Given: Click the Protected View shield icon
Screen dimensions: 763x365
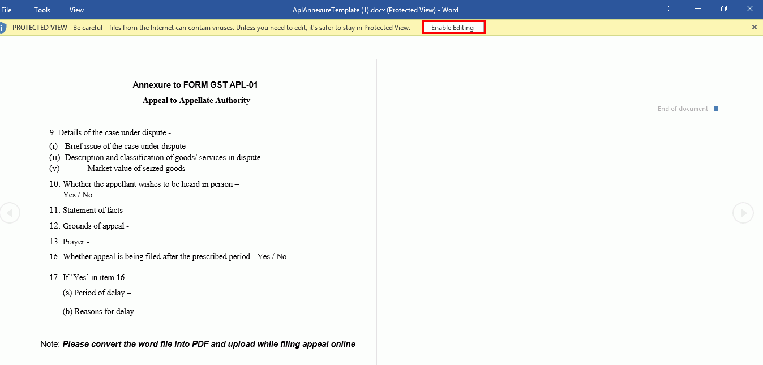Looking at the screenshot, I should [3, 27].
